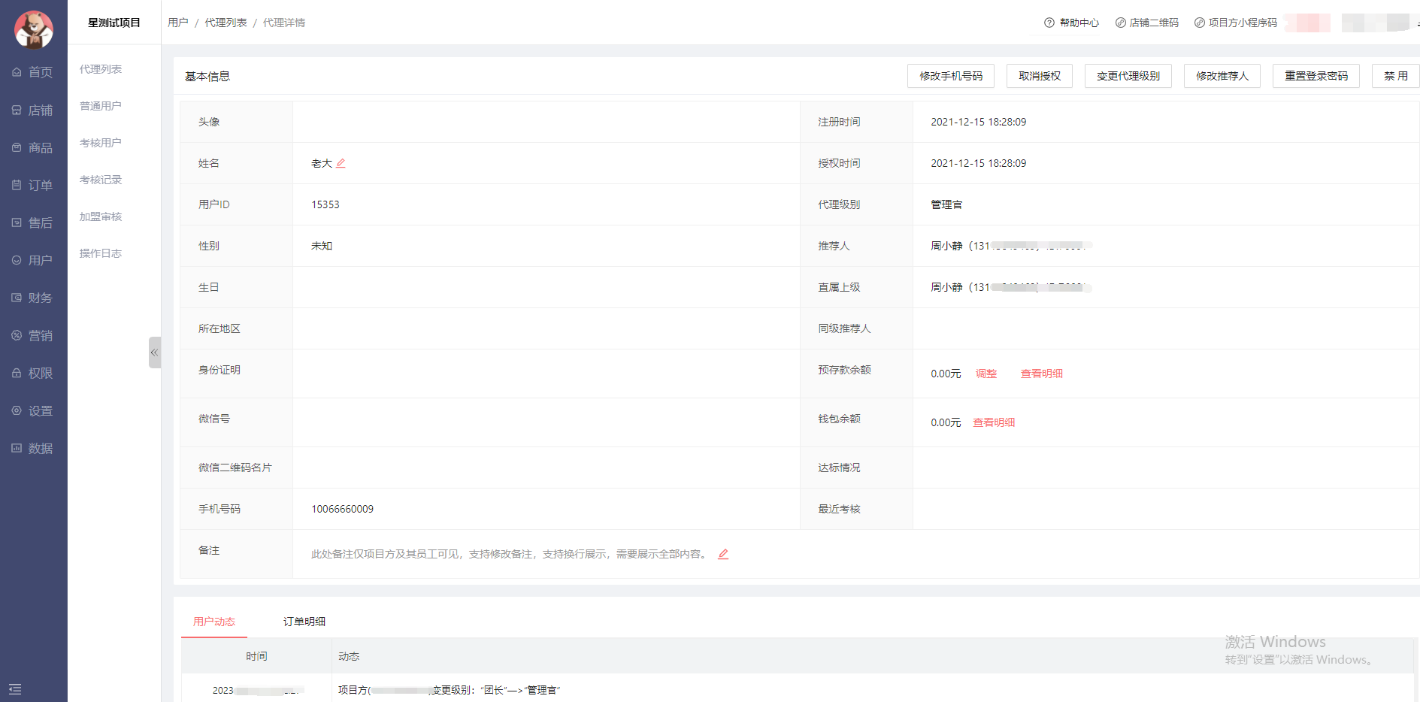1420x702 pixels.
Task: Click the 修改手机号码 button
Action: [950, 76]
